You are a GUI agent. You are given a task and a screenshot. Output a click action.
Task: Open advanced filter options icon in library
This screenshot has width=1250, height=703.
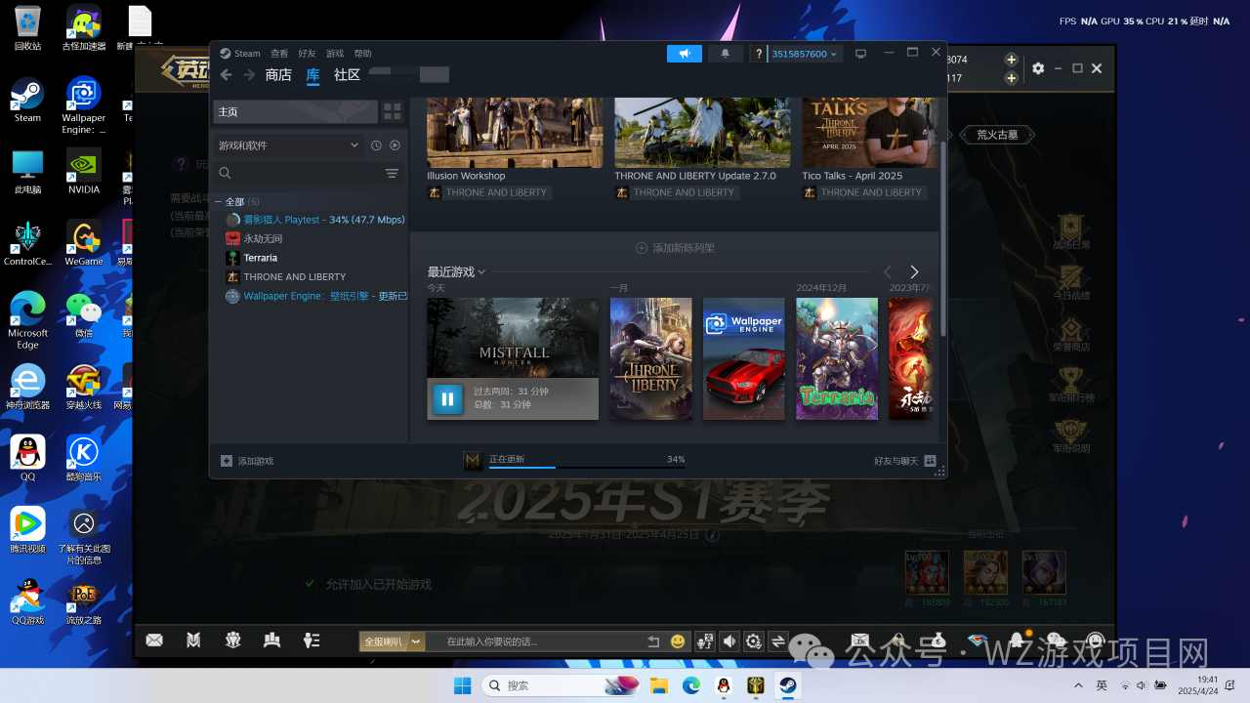click(x=392, y=174)
